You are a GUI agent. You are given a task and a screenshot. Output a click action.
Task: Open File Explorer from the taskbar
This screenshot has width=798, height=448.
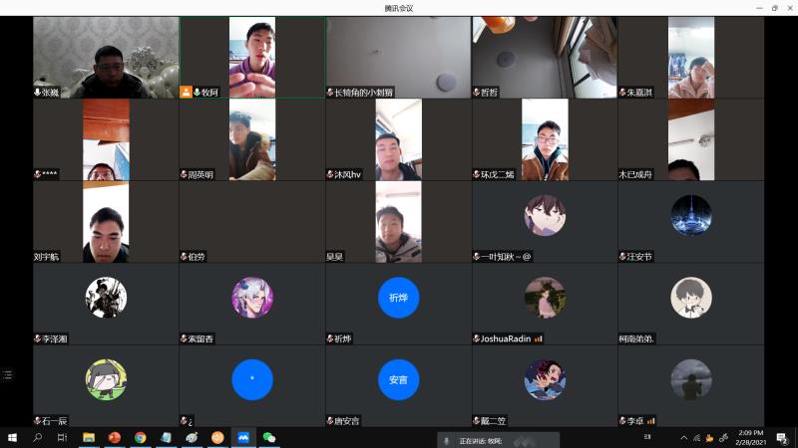click(x=89, y=438)
